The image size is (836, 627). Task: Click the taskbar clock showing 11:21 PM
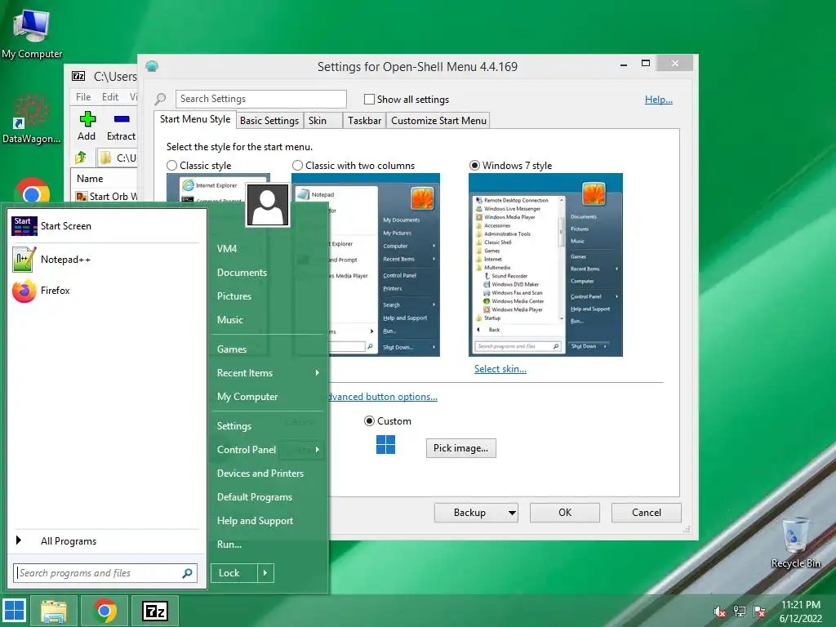[x=800, y=611]
